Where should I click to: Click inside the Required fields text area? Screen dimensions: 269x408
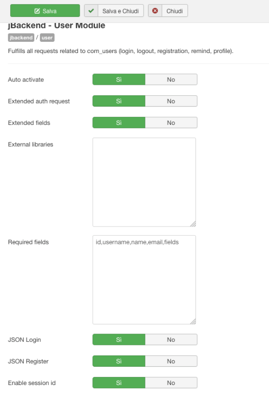[144, 279]
